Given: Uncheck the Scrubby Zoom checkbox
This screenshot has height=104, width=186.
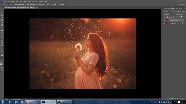Looking at the screenshot, I should point(37,4).
